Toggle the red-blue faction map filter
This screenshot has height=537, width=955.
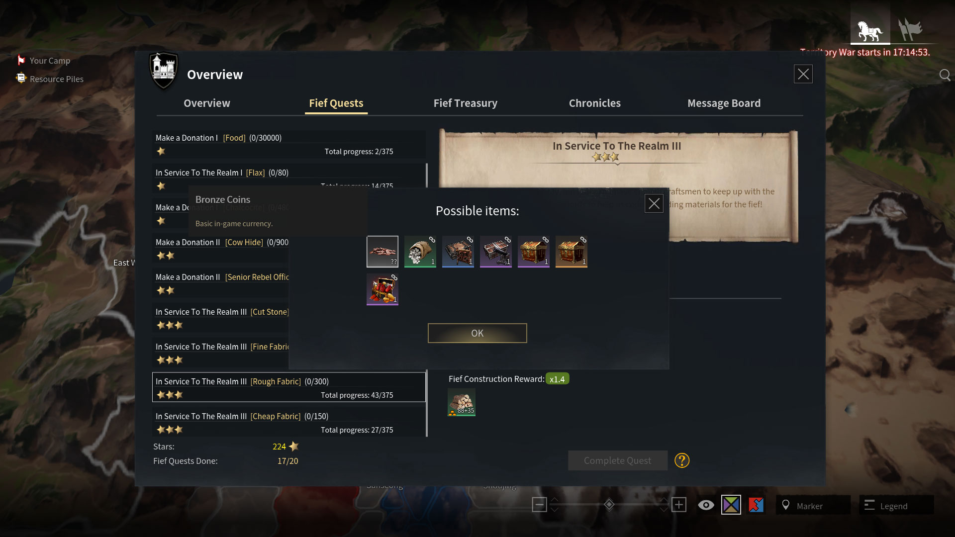[x=756, y=505]
